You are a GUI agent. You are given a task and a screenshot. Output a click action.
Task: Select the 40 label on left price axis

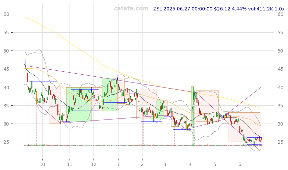coord(6,88)
